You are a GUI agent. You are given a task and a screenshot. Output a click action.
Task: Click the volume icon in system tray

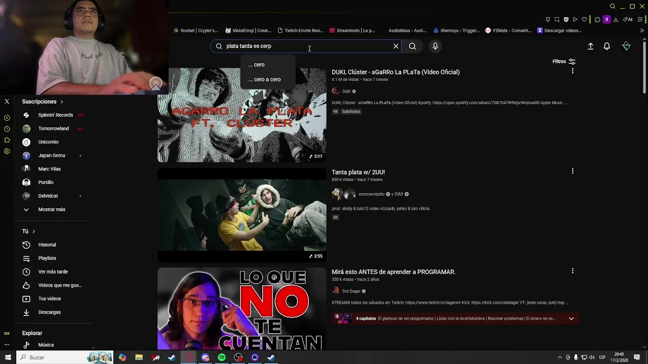[592, 357]
